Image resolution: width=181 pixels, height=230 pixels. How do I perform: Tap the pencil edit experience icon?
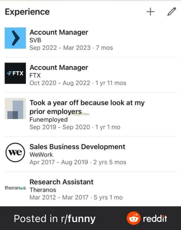pyautogui.click(x=172, y=12)
